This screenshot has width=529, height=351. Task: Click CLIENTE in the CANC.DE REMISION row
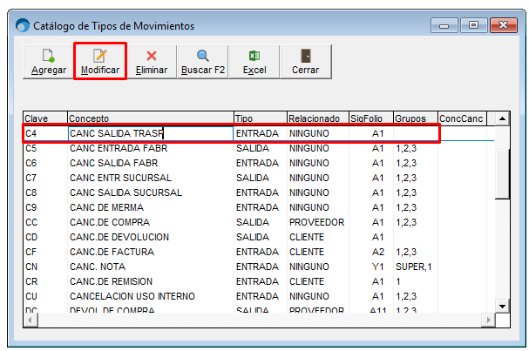(307, 282)
